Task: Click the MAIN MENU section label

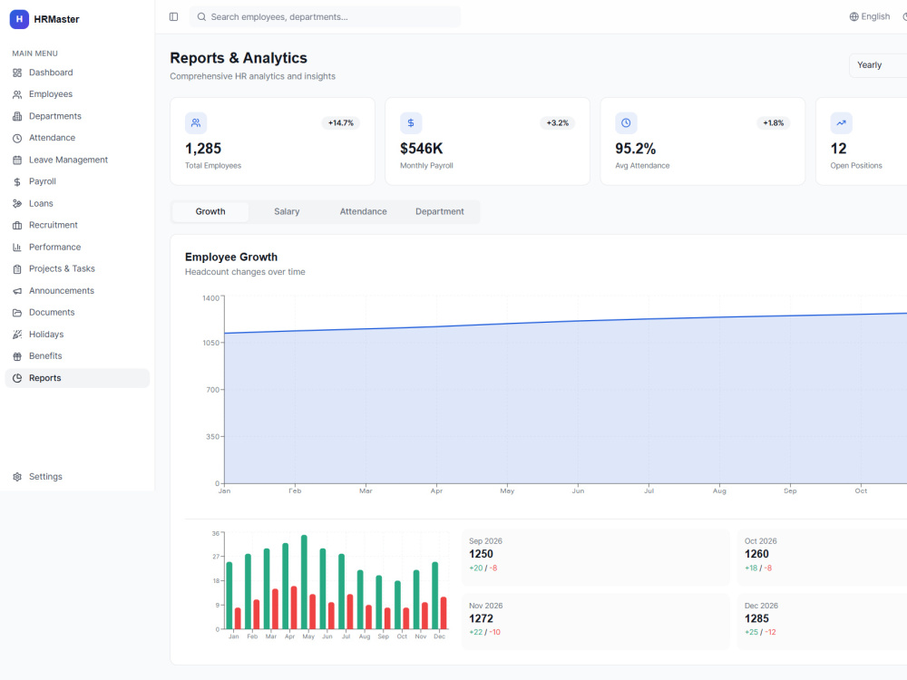Action: tap(34, 53)
